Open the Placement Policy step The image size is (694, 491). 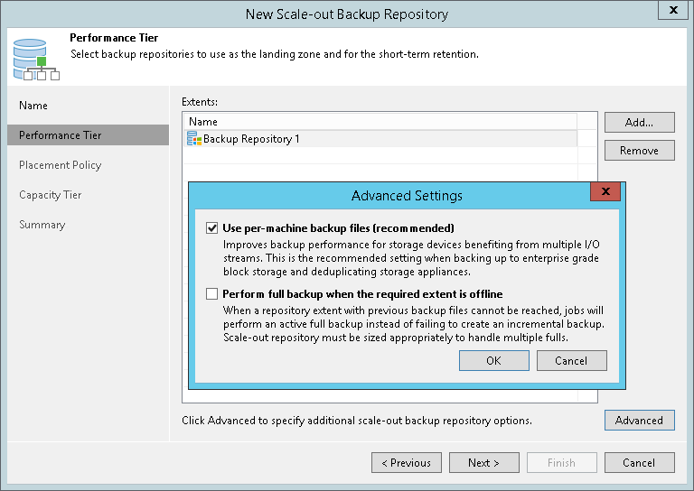(61, 165)
